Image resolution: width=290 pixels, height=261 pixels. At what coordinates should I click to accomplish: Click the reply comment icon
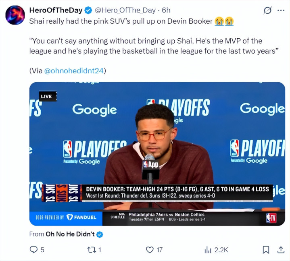coord(34,250)
